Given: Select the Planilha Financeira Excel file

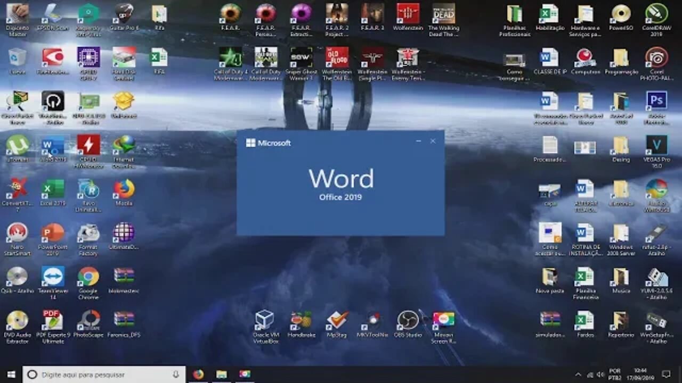Looking at the screenshot, I should [x=585, y=282].
